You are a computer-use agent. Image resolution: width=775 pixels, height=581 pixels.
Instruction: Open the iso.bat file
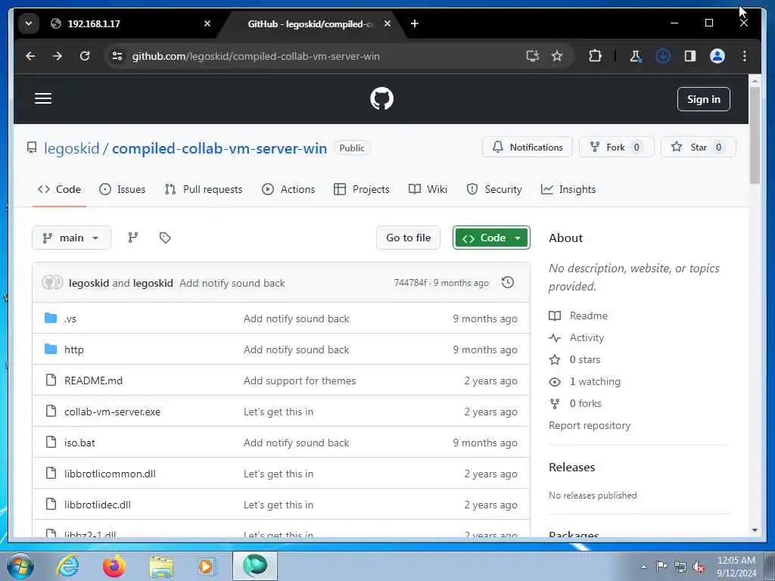point(79,443)
